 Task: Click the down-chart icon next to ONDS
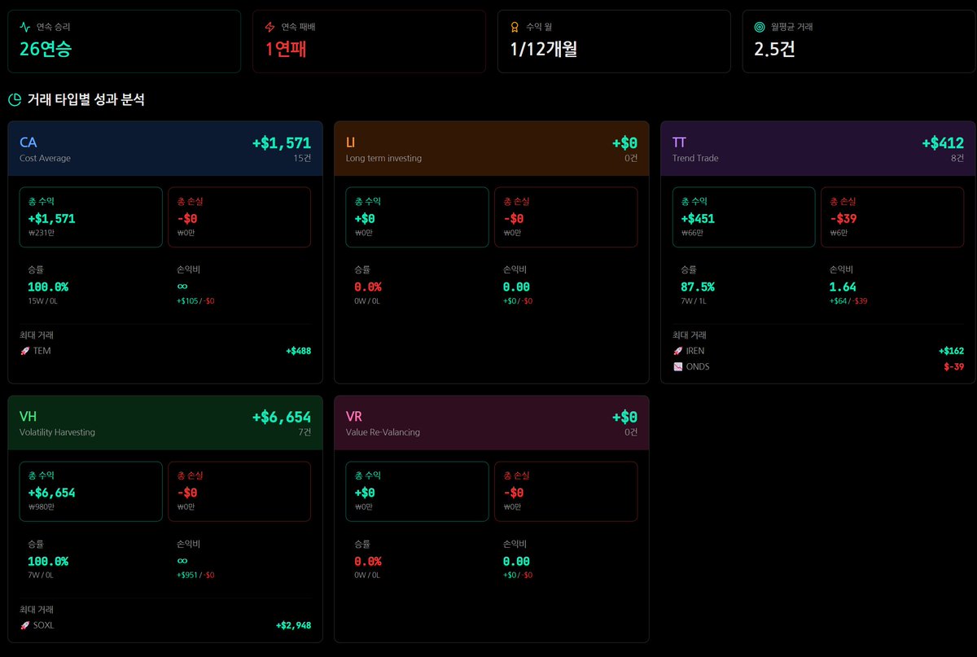(677, 366)
